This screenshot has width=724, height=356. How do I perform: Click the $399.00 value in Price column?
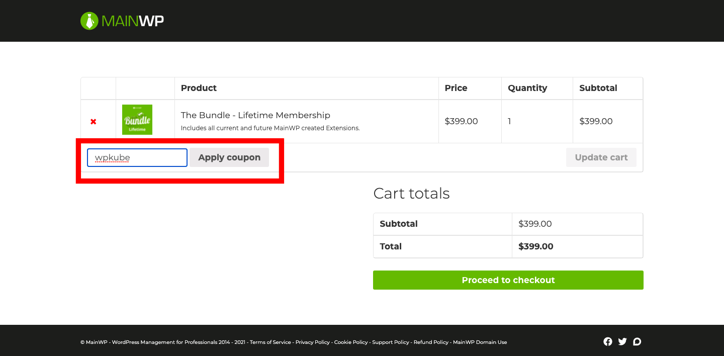462,121
